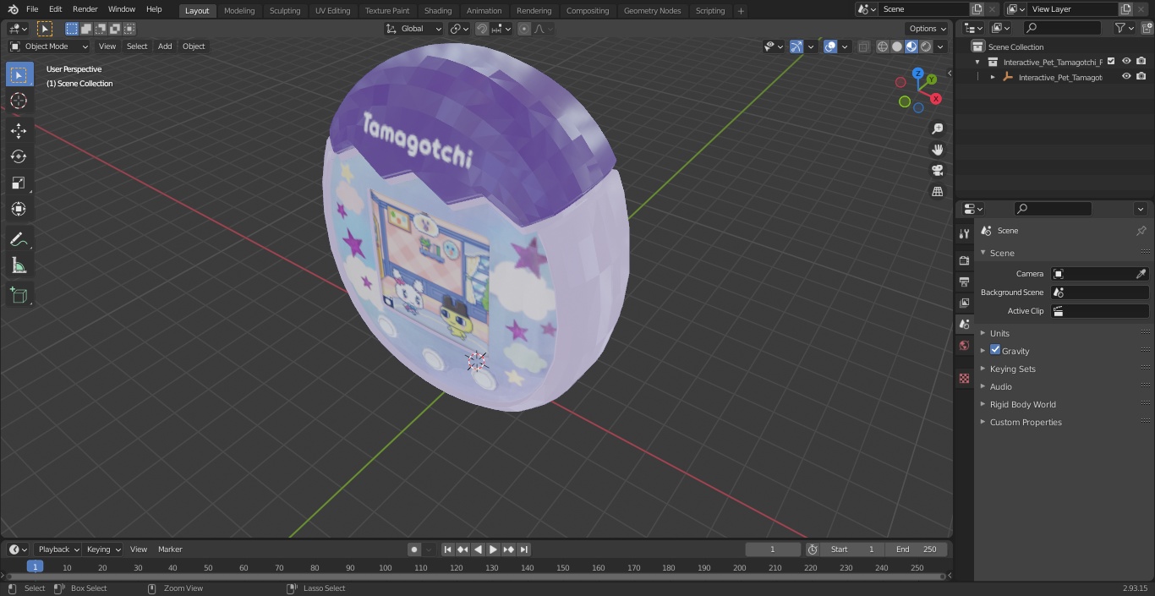Toggle show overlays button

pos(830,46)
